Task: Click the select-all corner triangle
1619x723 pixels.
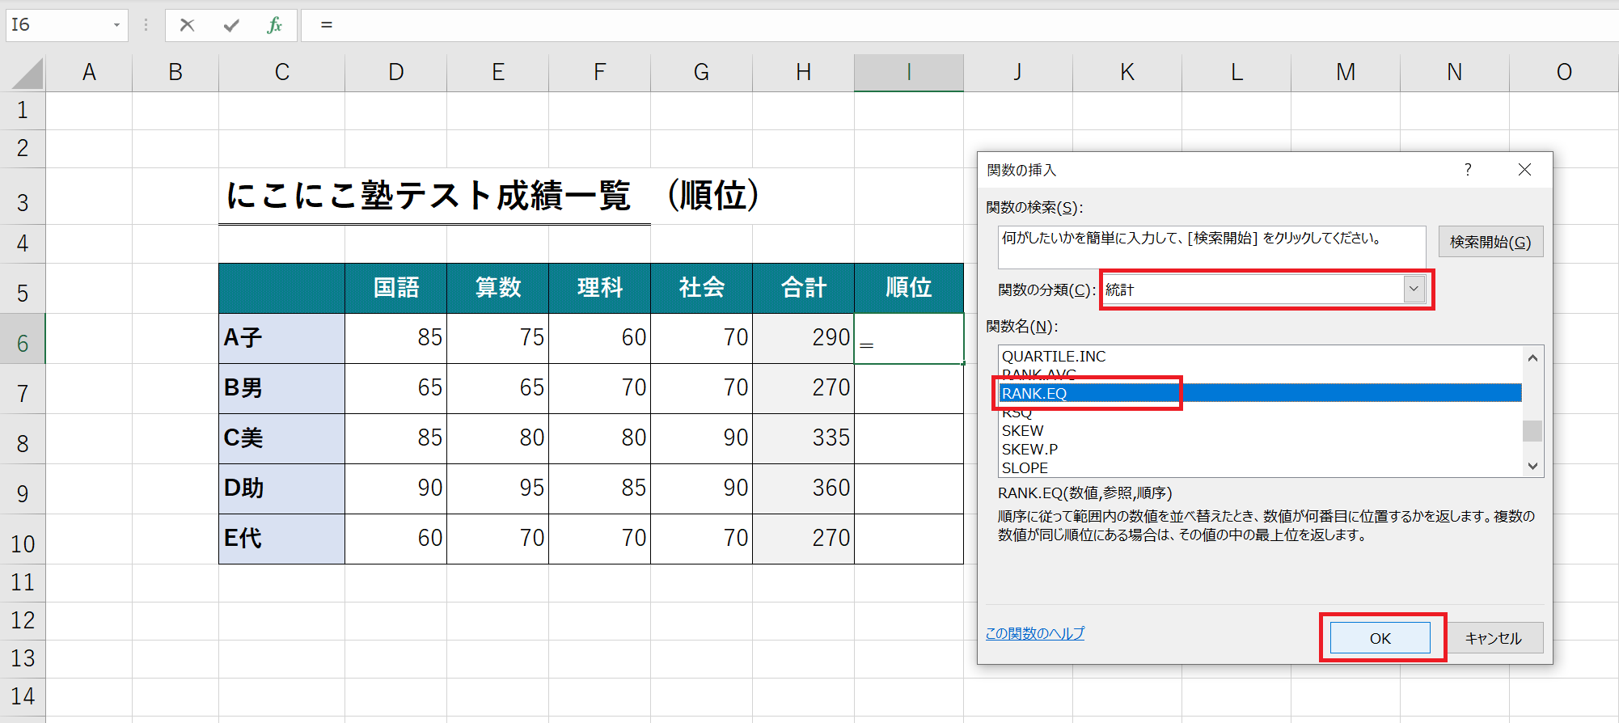Action: 28,74
